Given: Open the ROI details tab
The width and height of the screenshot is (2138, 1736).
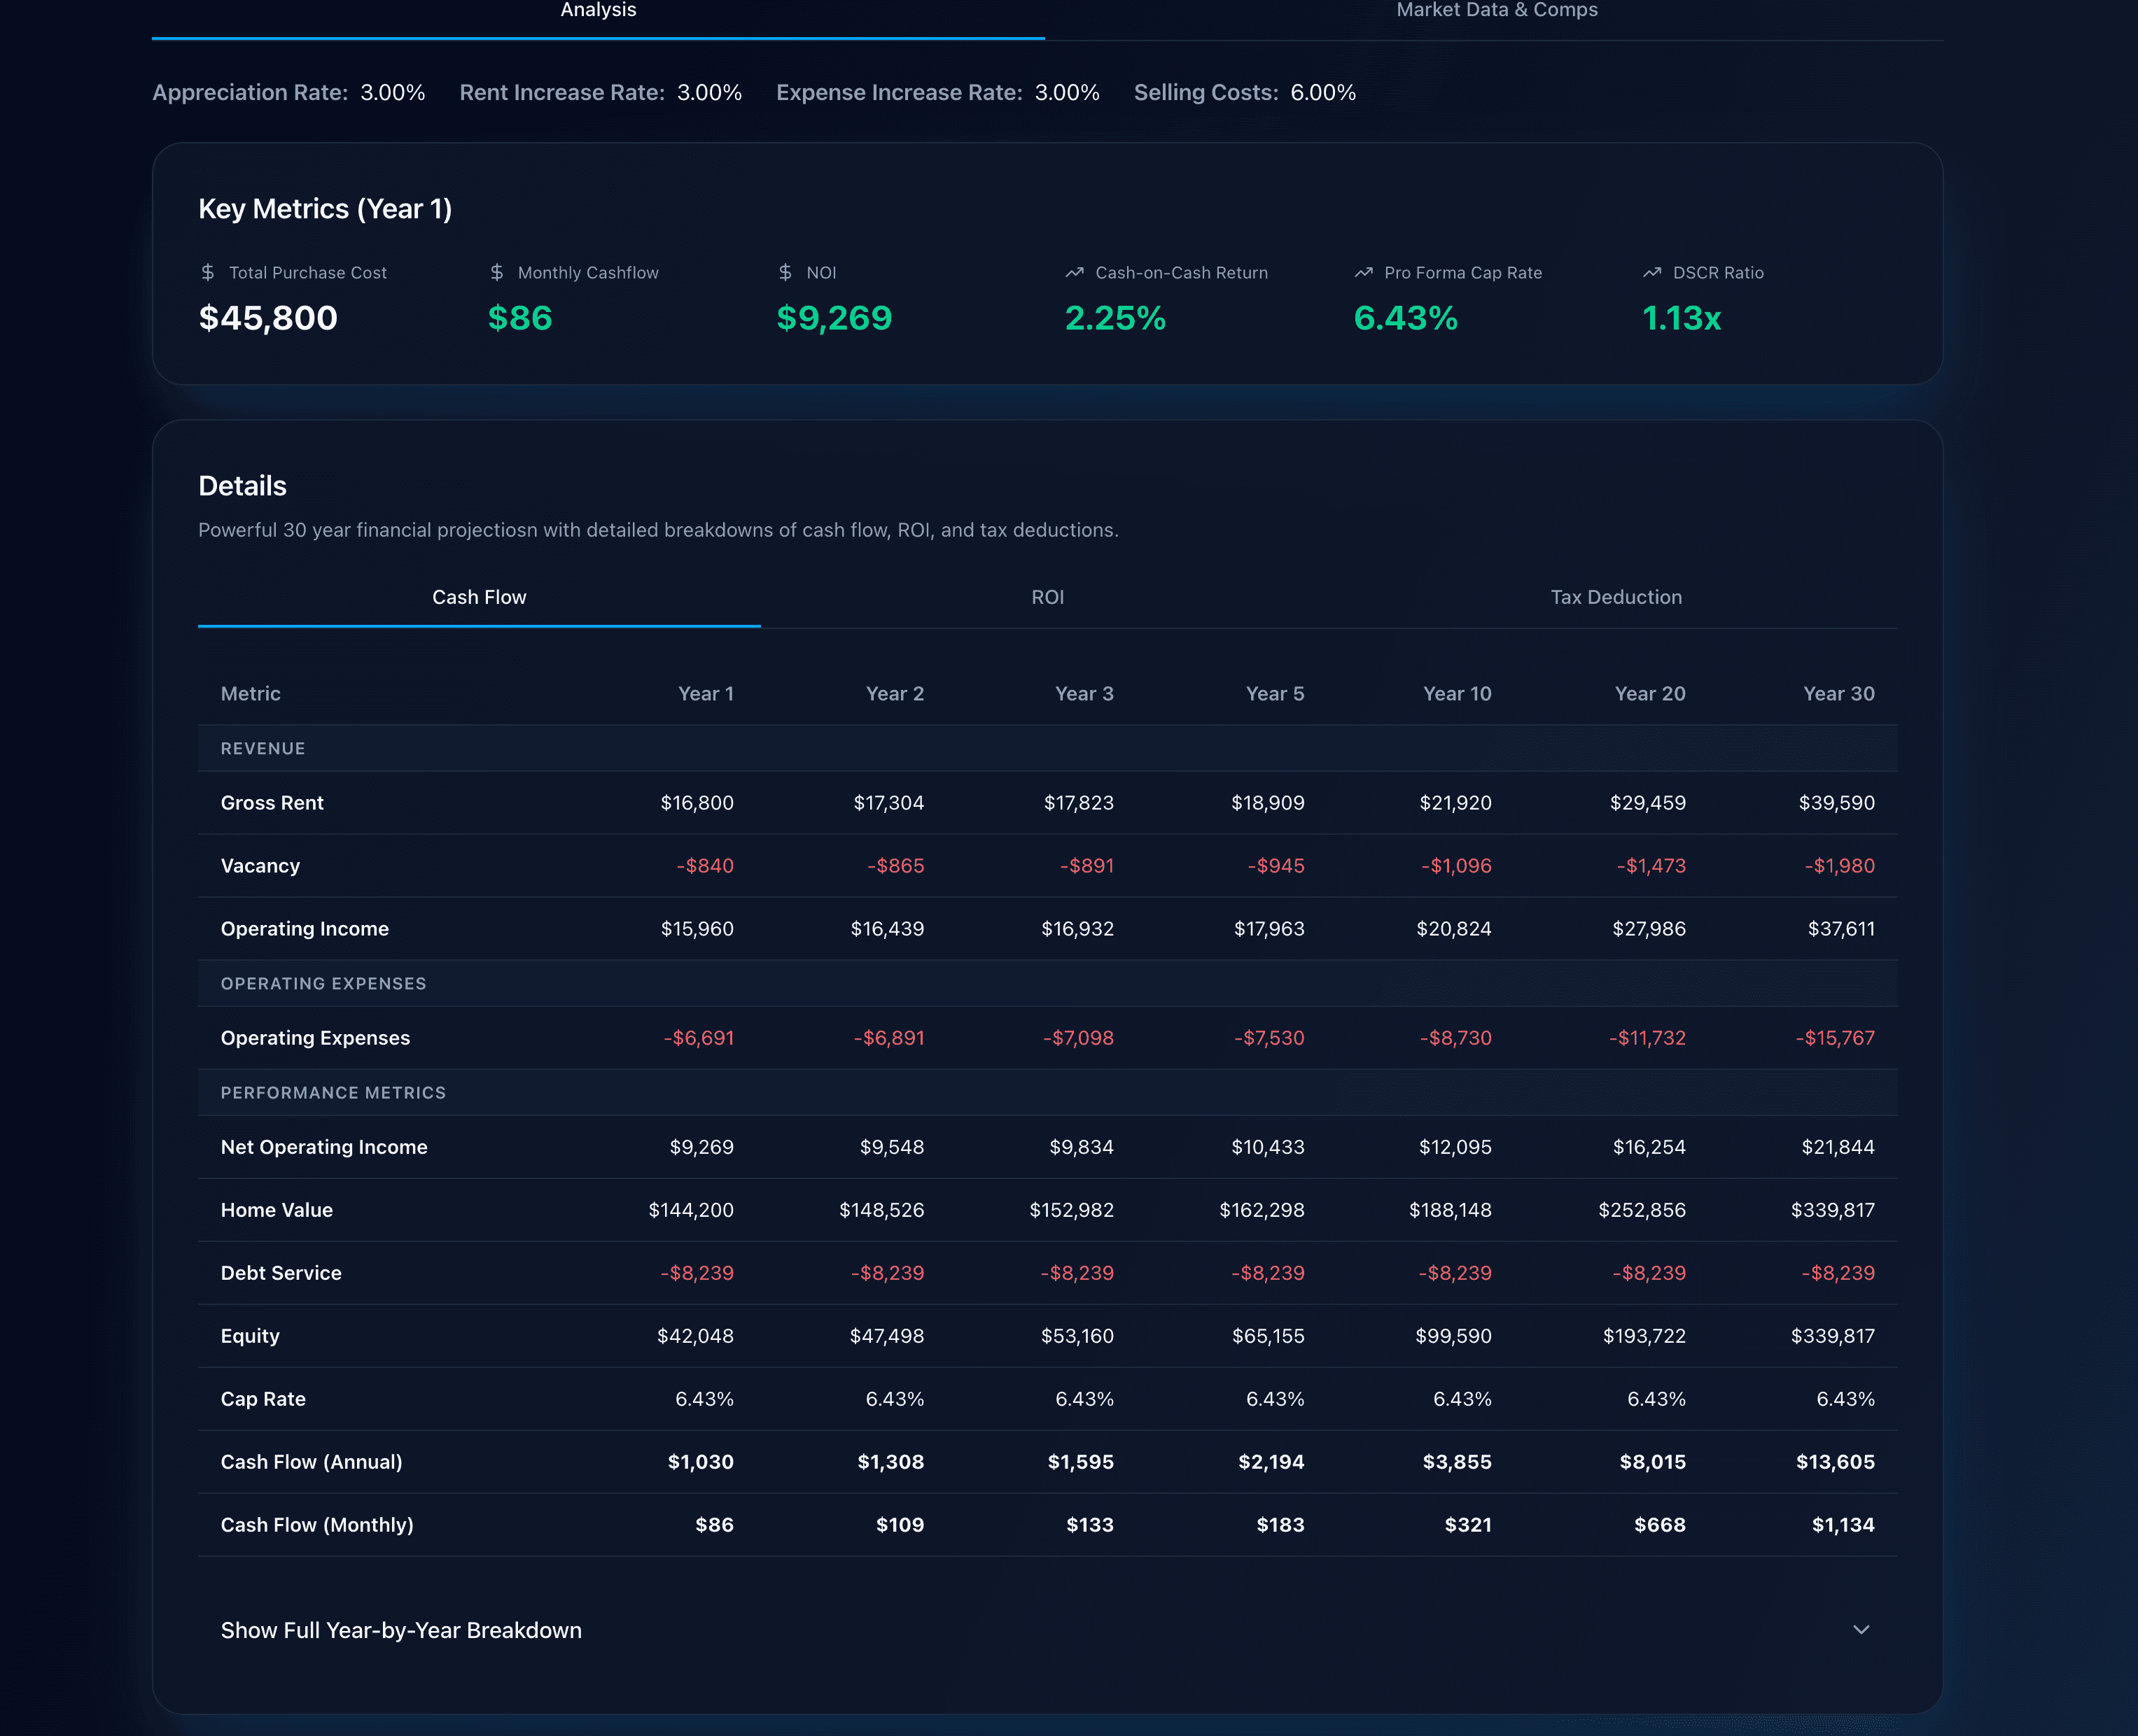Looking at the screenshot, I should pos(1047,597).
